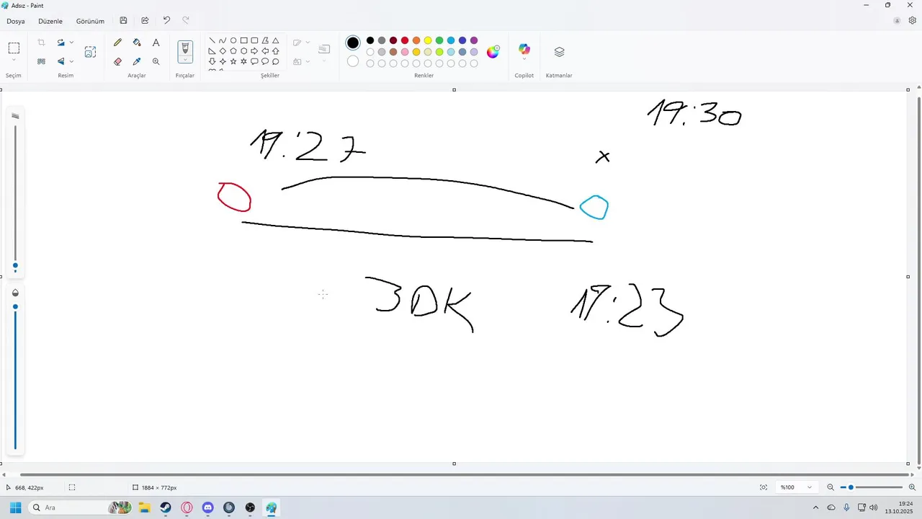The image size is (922, 519).
Task: Click the Save icon in title bar
Action: [x=123, y=21]
